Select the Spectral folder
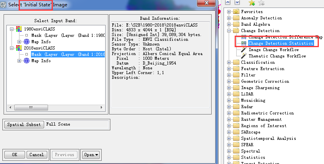 pos(251,151)
